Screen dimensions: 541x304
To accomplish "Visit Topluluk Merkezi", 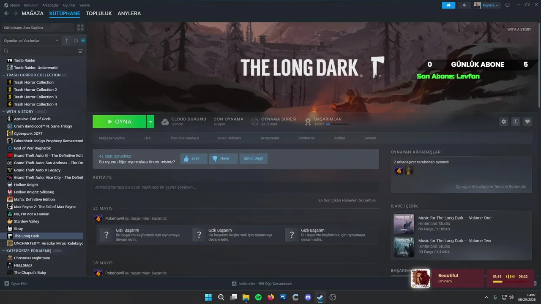I will pos(185,138).
